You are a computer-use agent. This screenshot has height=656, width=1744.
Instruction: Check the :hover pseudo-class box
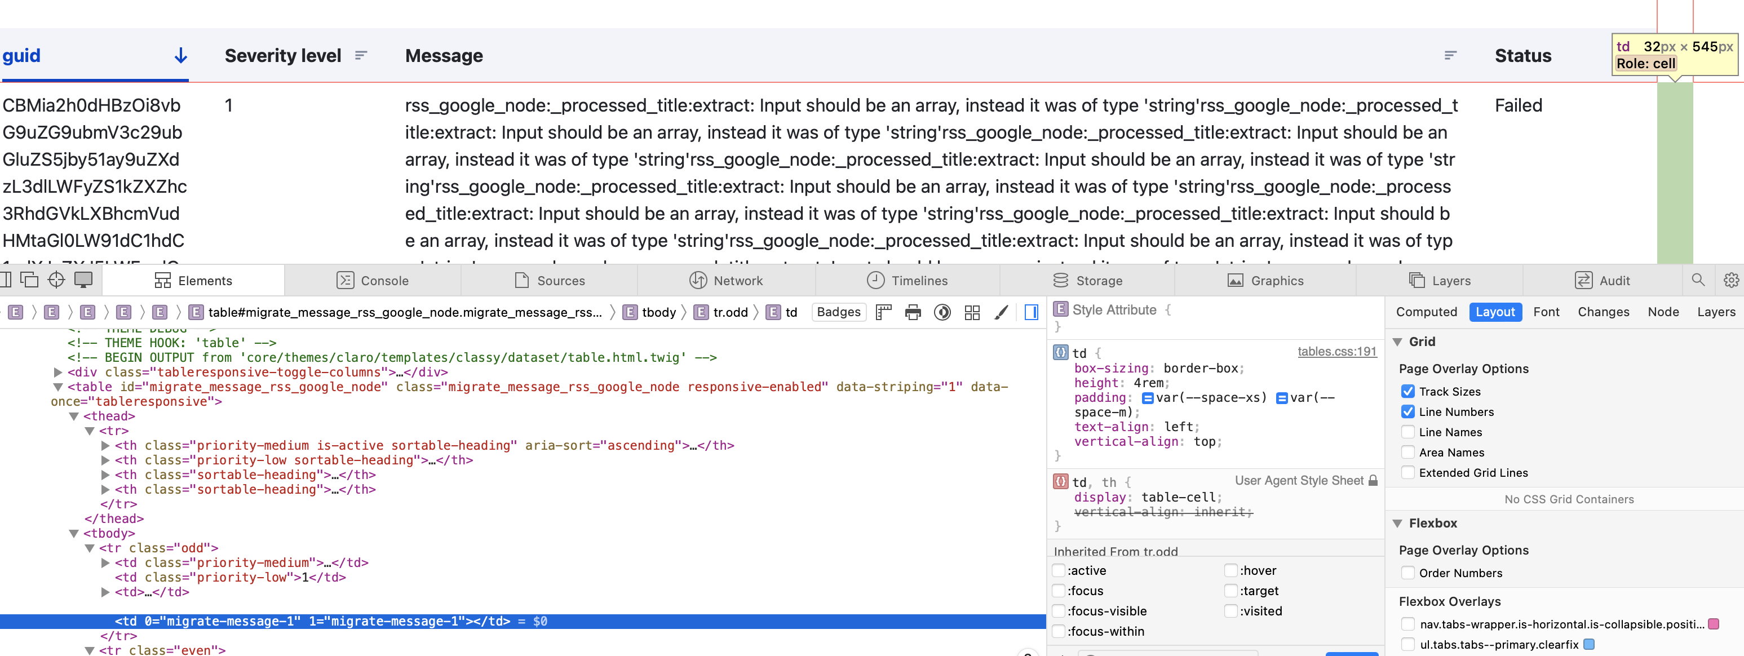(1230, 571)
